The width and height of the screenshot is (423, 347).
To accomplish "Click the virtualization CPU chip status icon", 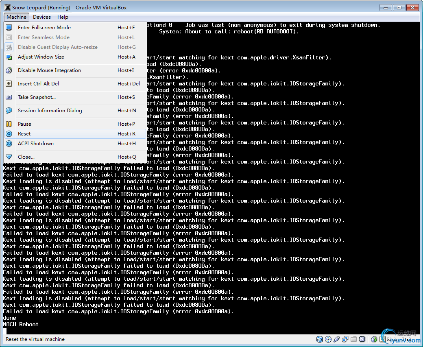I will click(x=362, y=339).
